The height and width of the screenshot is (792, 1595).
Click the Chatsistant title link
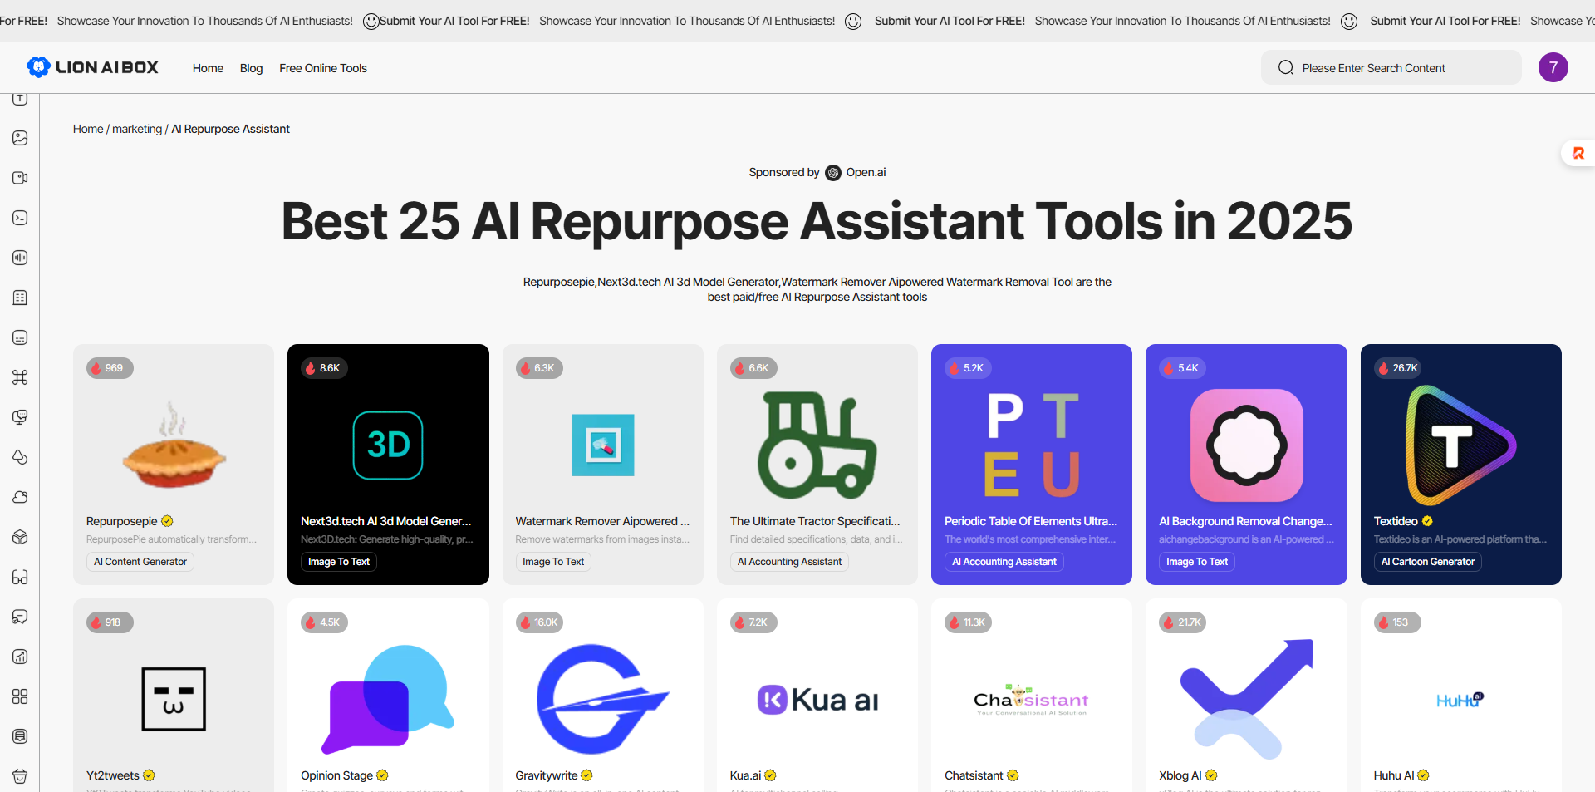click(974, 775)
